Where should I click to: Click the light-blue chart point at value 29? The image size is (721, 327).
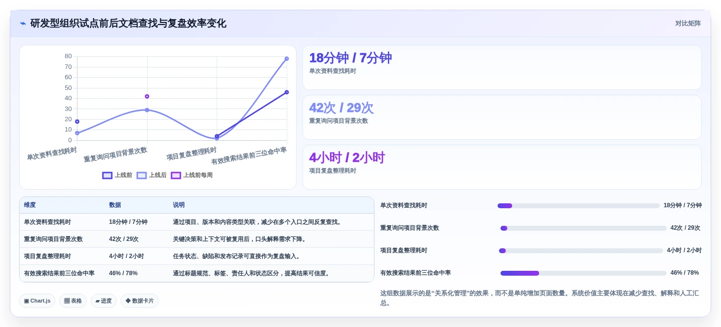pyautogui.click(x=147, y=110)
